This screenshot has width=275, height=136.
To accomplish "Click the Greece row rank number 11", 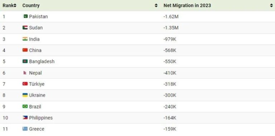I will tap(5, 129).
